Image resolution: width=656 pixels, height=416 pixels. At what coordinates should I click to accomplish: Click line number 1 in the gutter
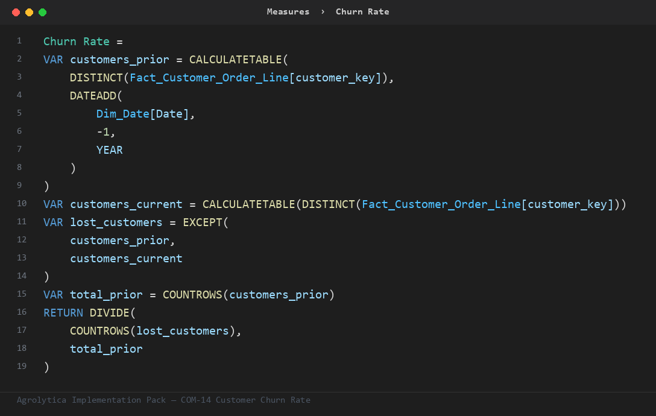click(19, 40)
